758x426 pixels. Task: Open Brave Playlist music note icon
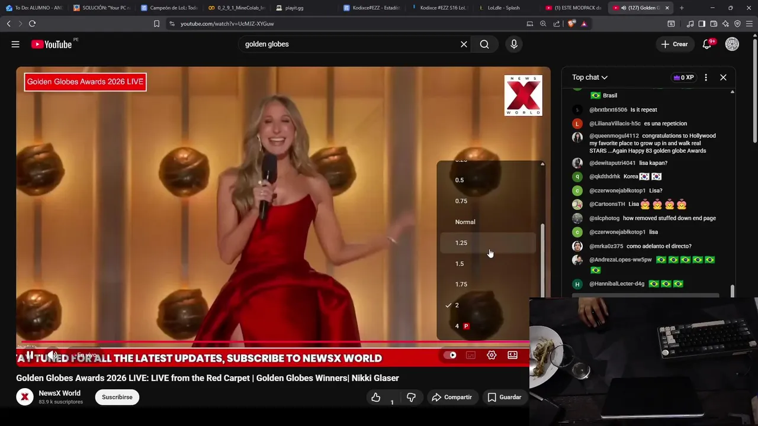pos(690,24)
